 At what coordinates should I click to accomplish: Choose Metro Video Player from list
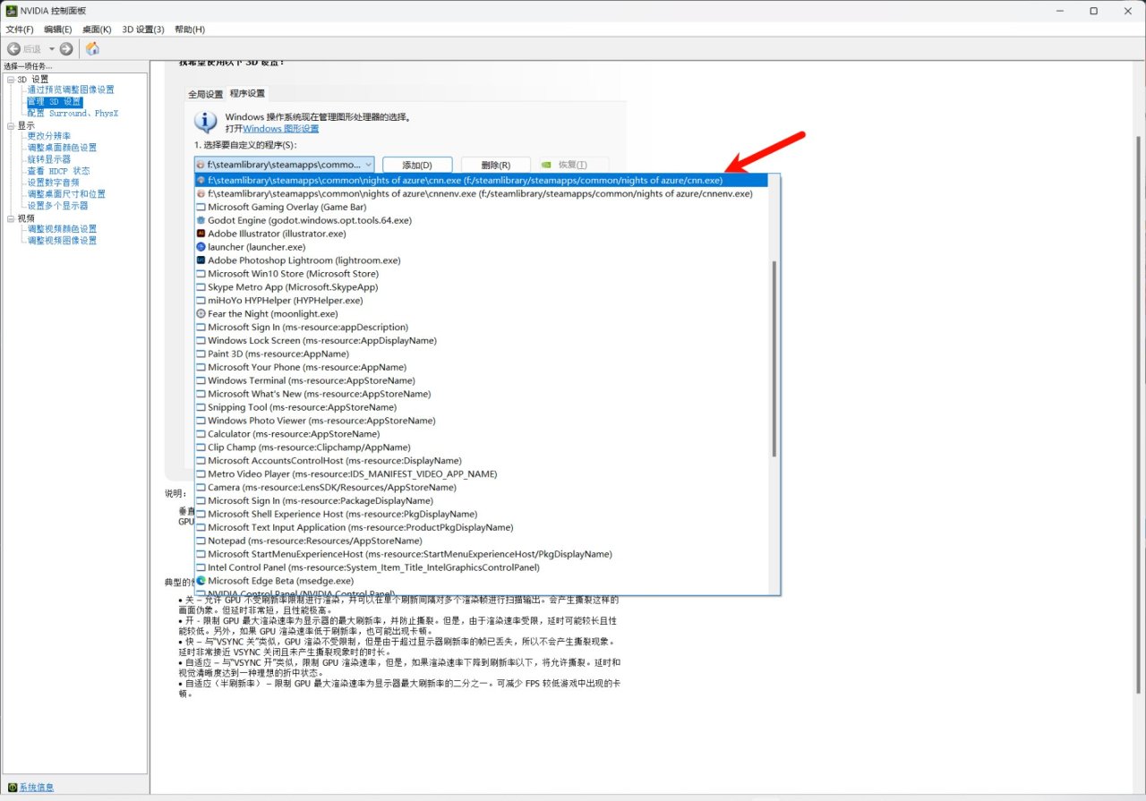pos(482,474)
